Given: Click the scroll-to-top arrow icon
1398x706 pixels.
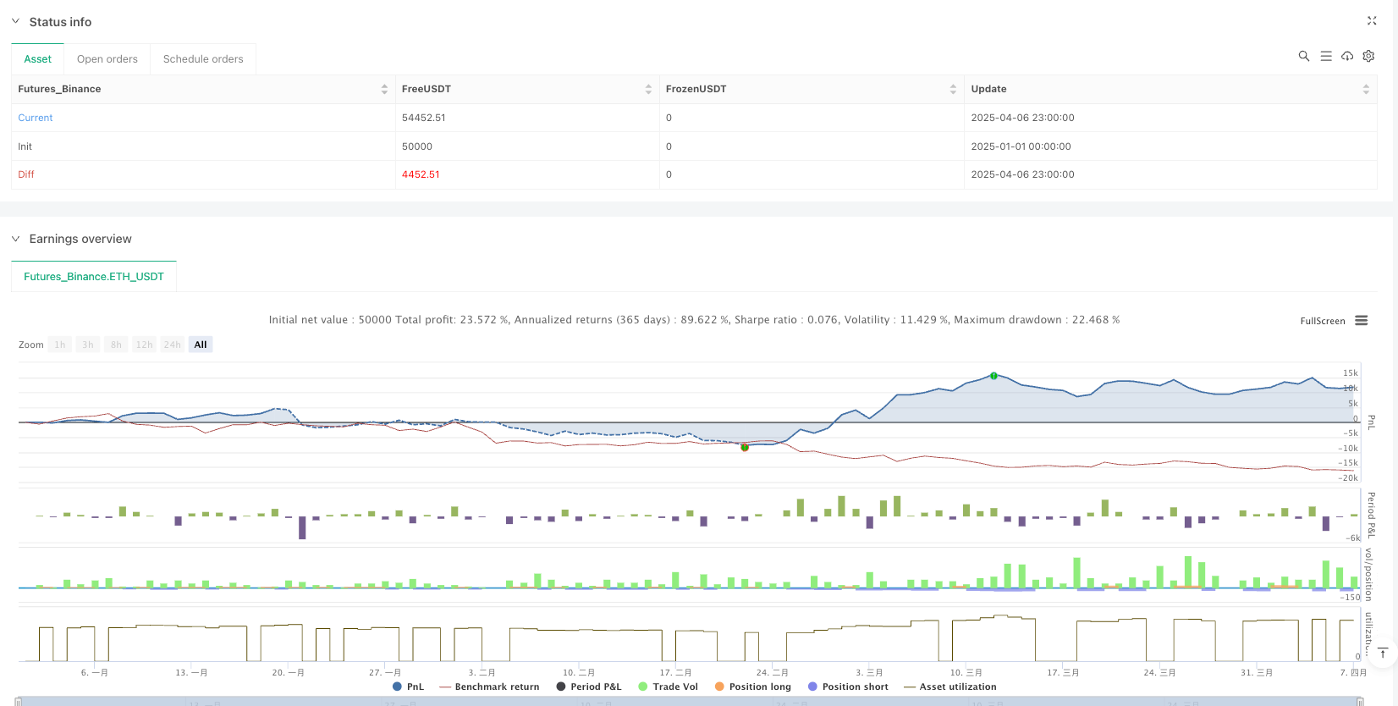Looking at the screenshot, I should (x=1382, y=653).
